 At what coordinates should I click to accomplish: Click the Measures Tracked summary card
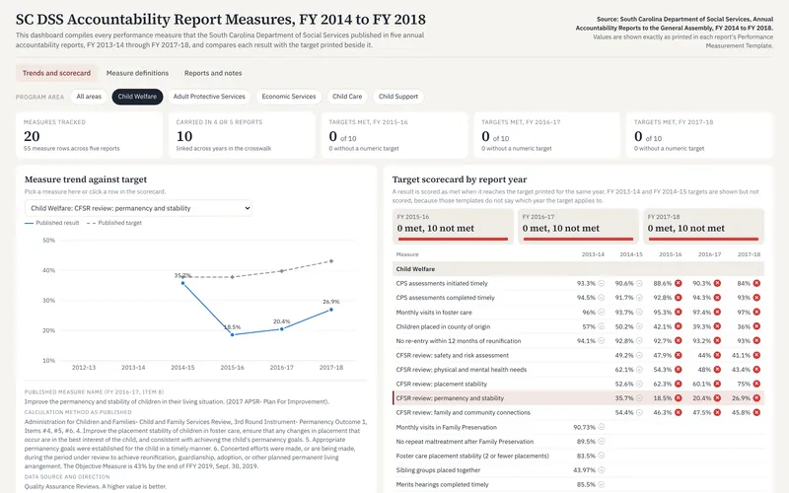pos(89,135)
